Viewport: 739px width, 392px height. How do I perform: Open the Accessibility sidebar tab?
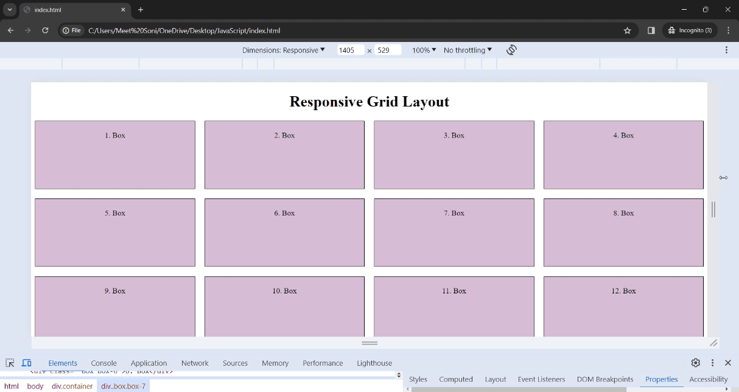point(709,379)
